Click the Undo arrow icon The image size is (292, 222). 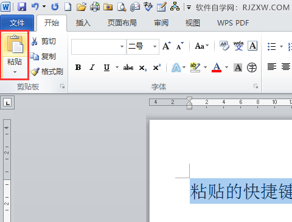[35, 7]
